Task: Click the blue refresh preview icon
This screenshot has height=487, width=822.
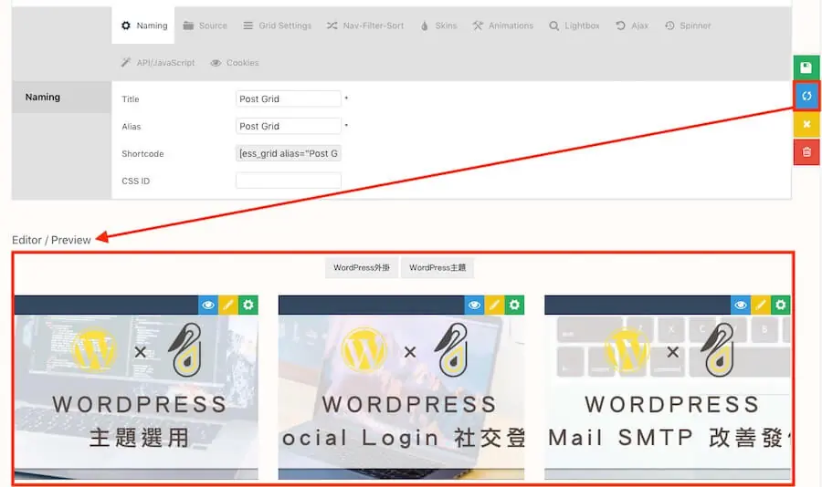Action: tap(806, 96)
